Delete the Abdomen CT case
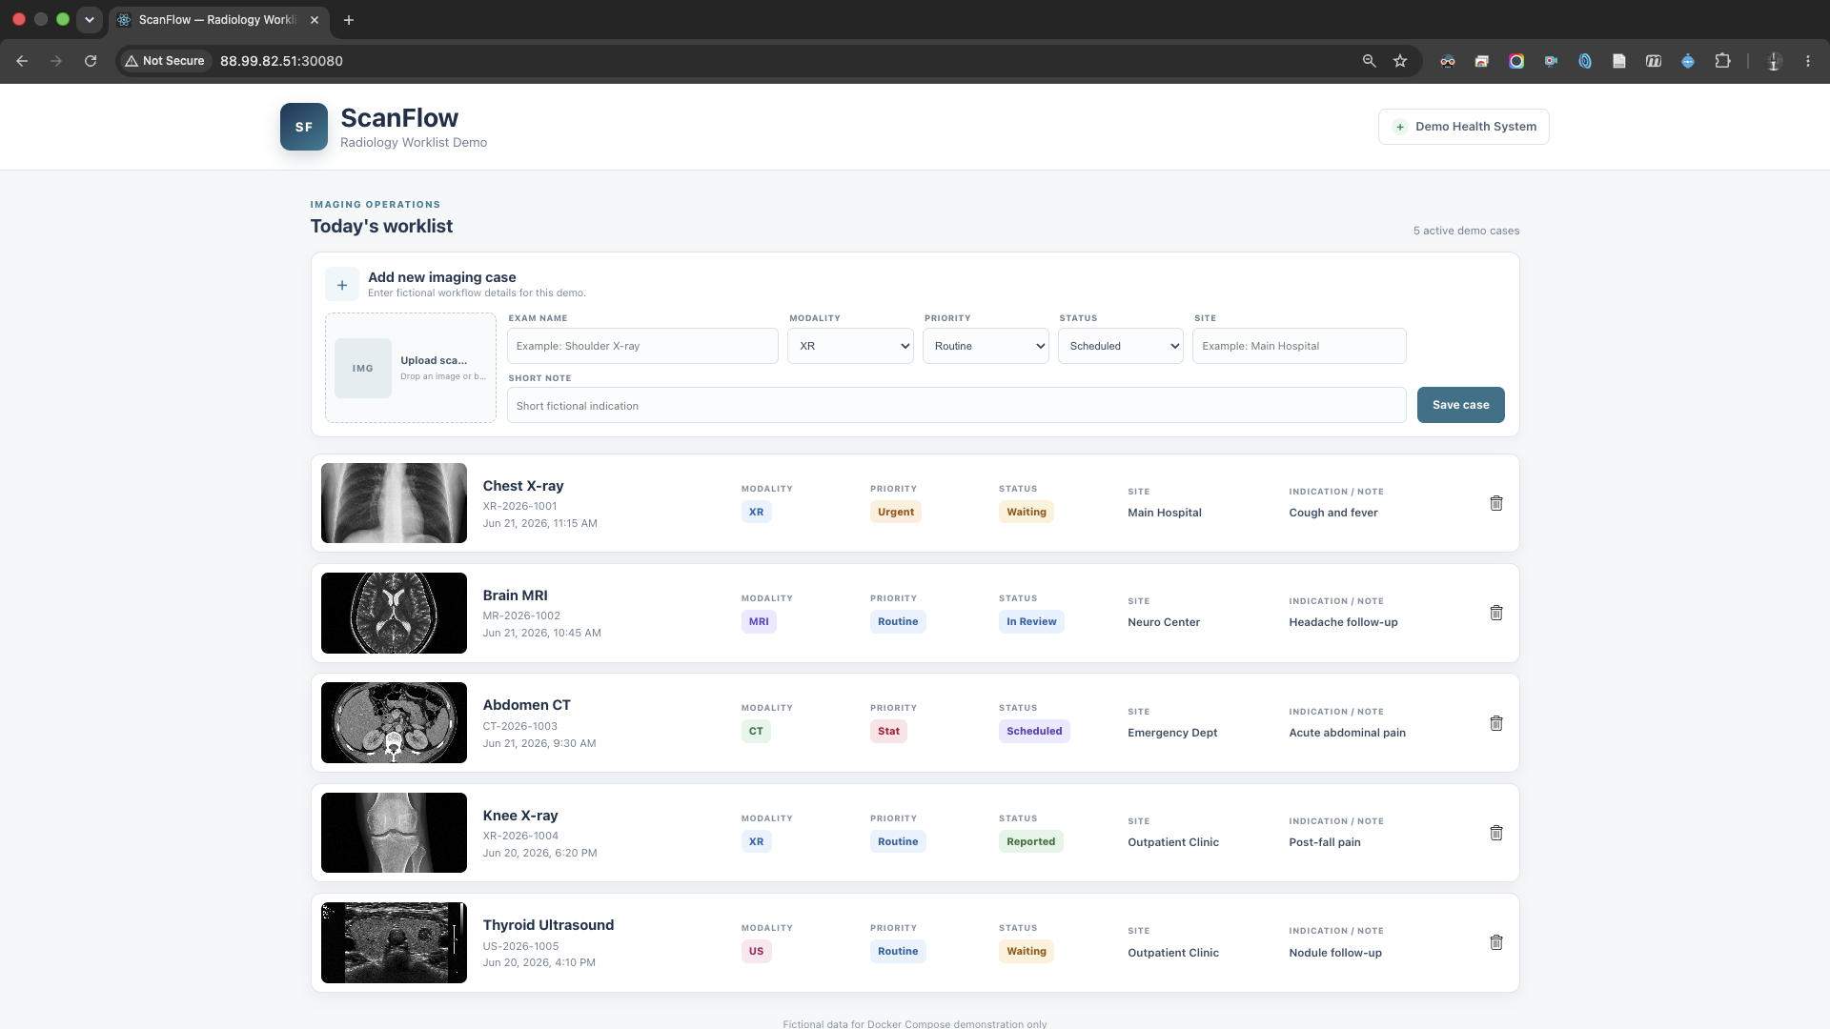 pyautogui.click(x=1496, y=723)
